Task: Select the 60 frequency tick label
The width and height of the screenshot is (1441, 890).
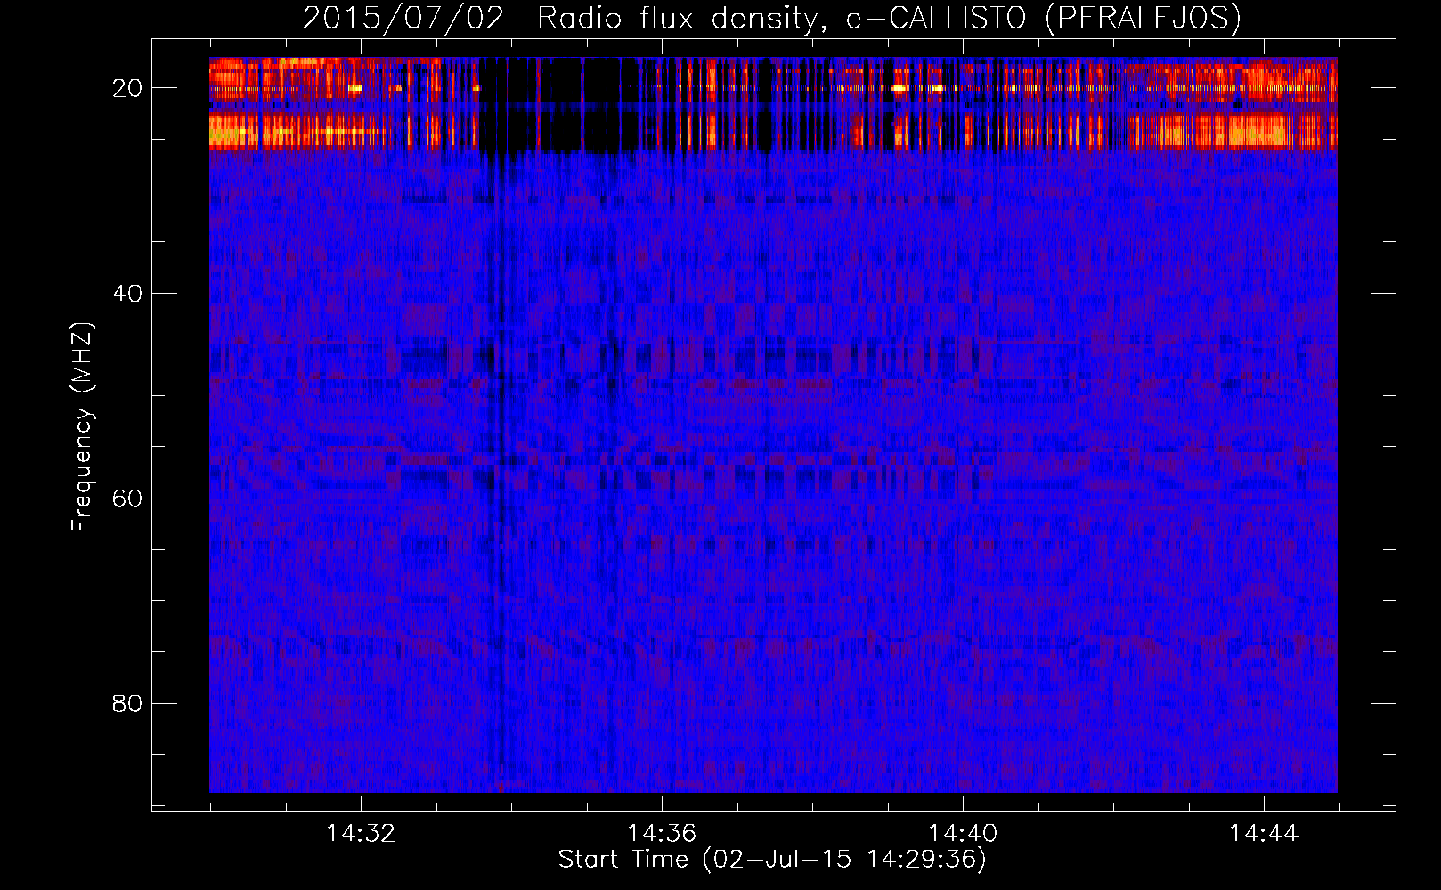Action: [127, 498]
